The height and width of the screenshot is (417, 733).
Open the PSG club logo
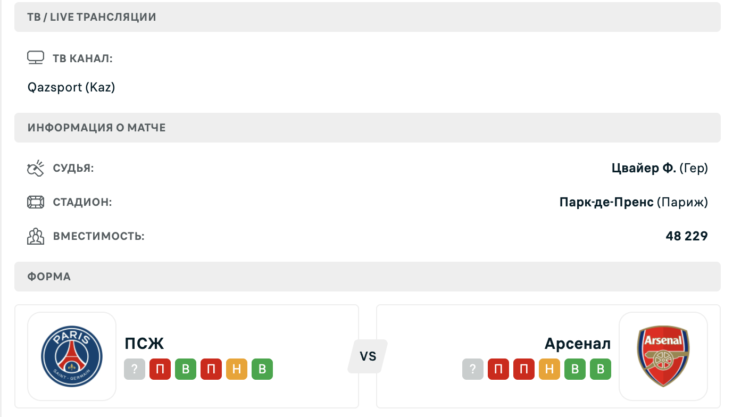click(72, 356)
